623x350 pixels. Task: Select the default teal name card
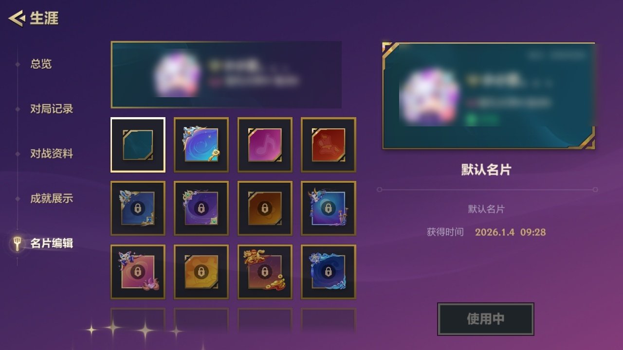138,145
